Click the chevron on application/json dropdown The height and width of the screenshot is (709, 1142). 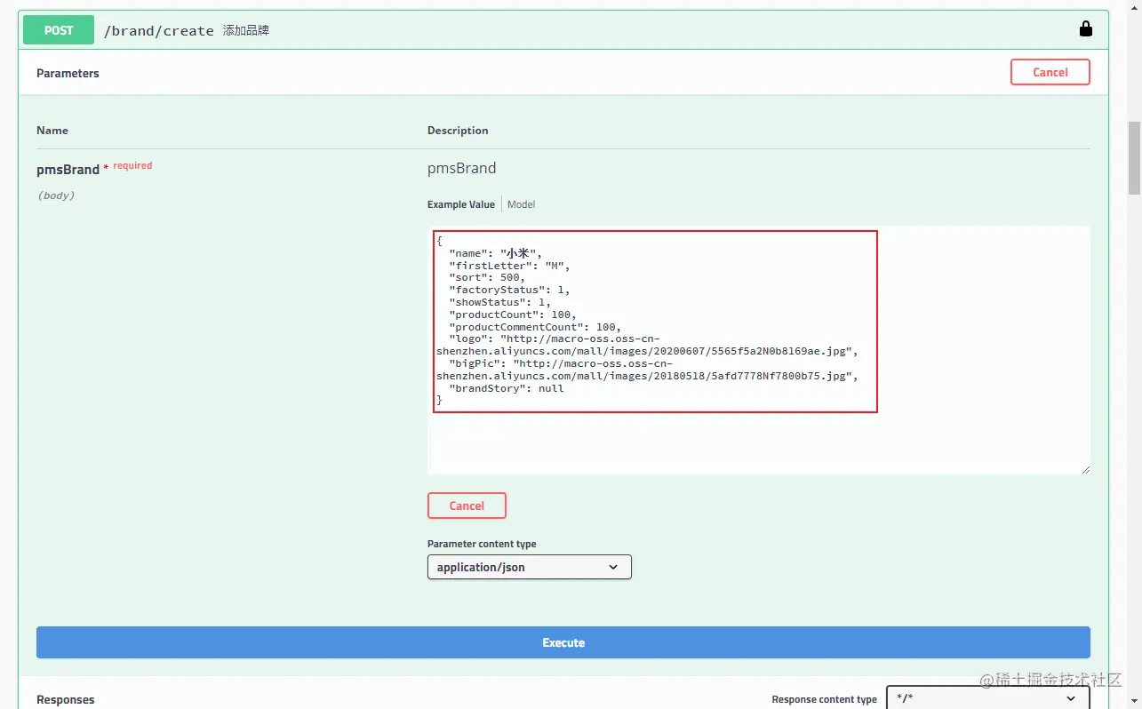pyautogui.click(x=612, y=566)
